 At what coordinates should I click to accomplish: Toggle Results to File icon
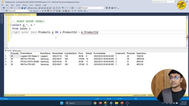pyautogui.click(x=69, y=11)
